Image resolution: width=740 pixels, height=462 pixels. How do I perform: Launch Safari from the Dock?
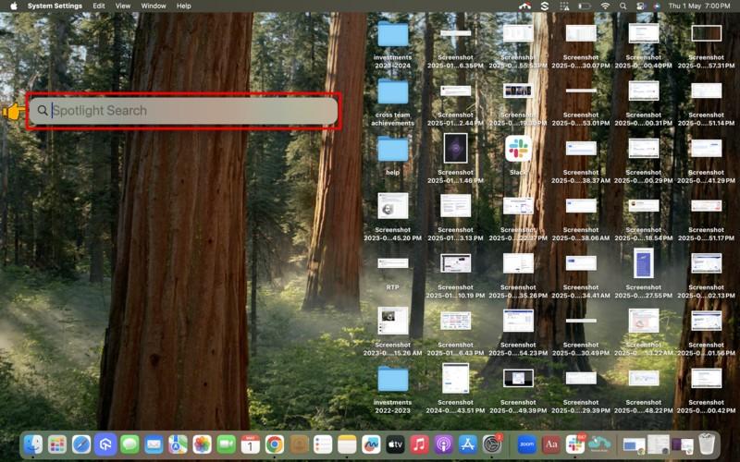(x=81, y=444)
